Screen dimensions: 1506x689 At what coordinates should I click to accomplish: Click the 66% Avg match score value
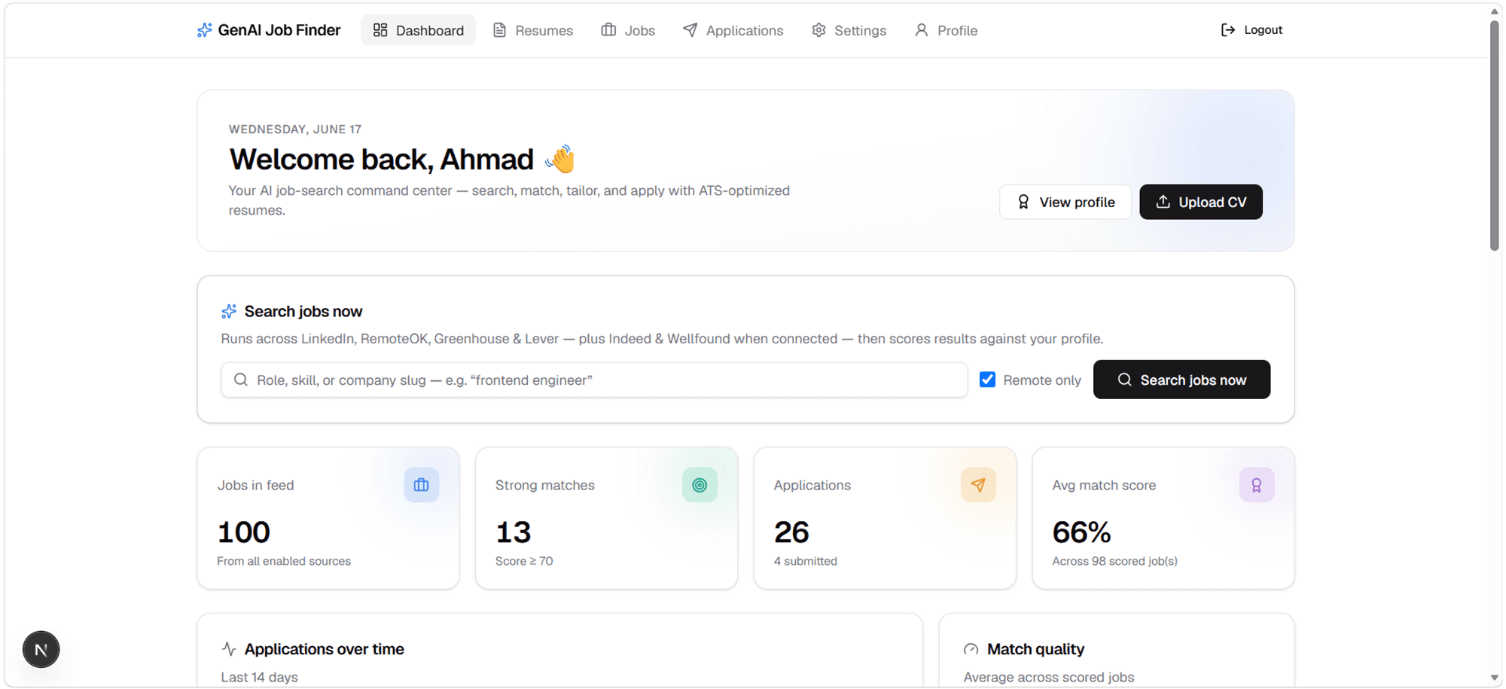click(1081, 532)
